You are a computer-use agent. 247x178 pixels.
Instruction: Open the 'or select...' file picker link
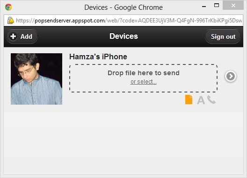click(x=143, y=82)
